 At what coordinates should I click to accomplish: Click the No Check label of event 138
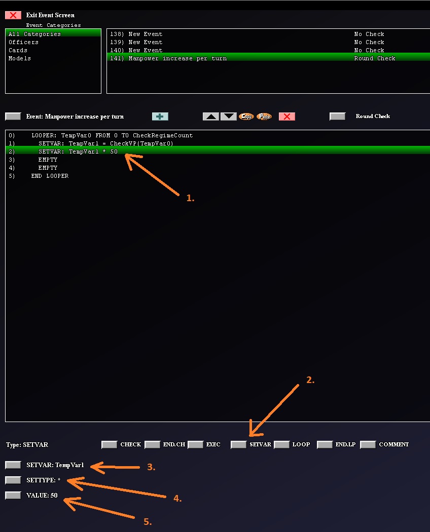pyautogui.click(x=369, y=34)
